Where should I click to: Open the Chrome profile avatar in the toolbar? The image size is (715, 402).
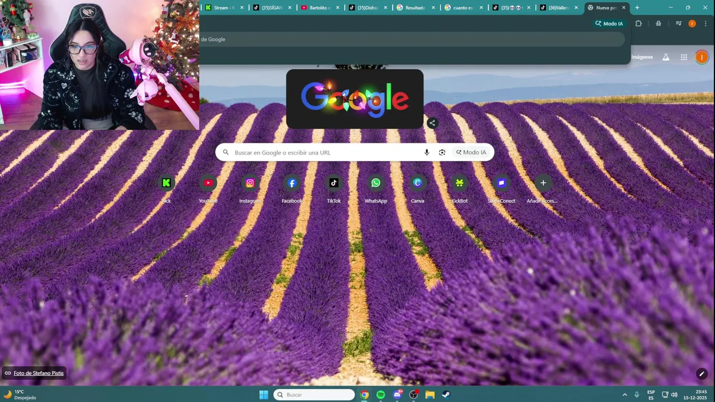point(692,23)
